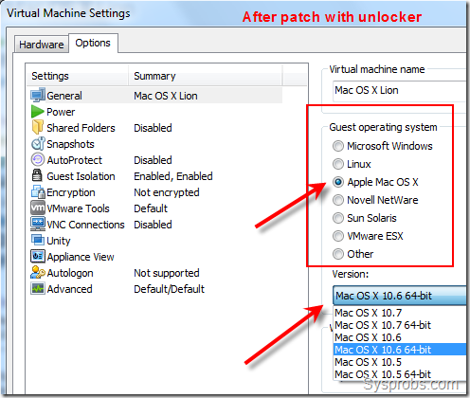Click the VNC Connections icon
The image size is (470, 398).
click(x=38, y=224)
